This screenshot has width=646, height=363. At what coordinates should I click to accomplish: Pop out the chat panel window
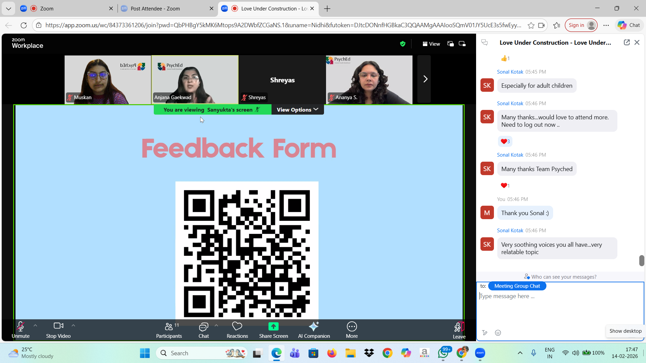tap(626, 42)
